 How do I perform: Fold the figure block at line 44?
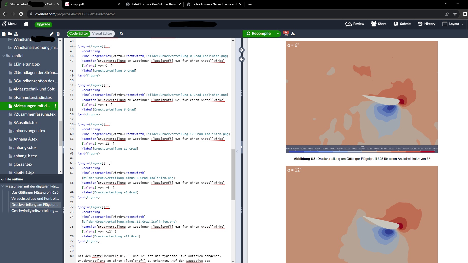[x=75, y=47]
